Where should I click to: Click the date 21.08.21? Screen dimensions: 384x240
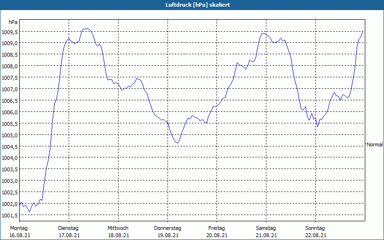click(266, 235)
